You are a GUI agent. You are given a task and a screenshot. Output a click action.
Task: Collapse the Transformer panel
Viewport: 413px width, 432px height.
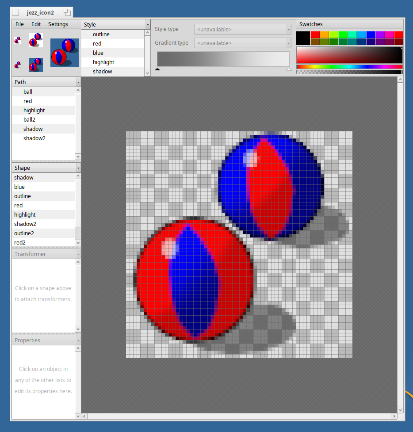coord(78,254)
